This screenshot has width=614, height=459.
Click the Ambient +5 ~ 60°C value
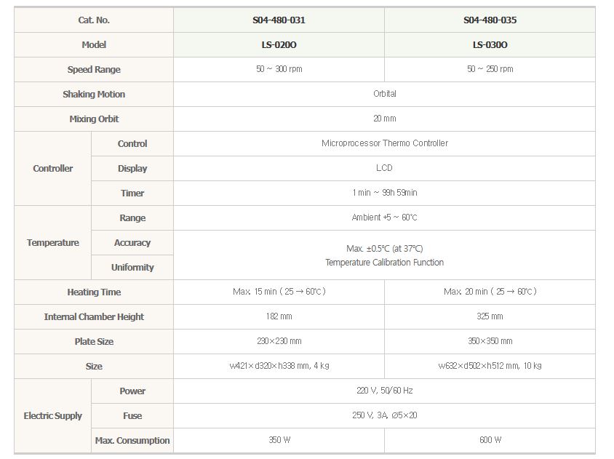point(384,217)
